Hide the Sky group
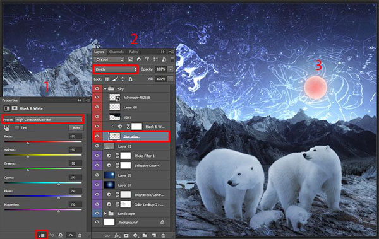Screen dimensions: 379x239 click(97, 88)
